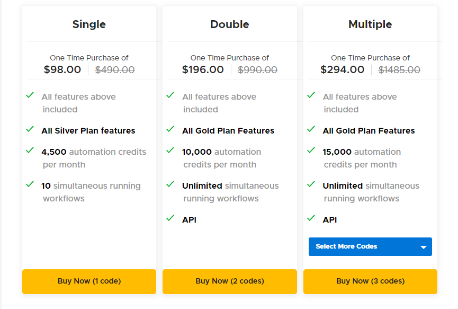Click the $98.00 price in Single plan

coord(62,69)
